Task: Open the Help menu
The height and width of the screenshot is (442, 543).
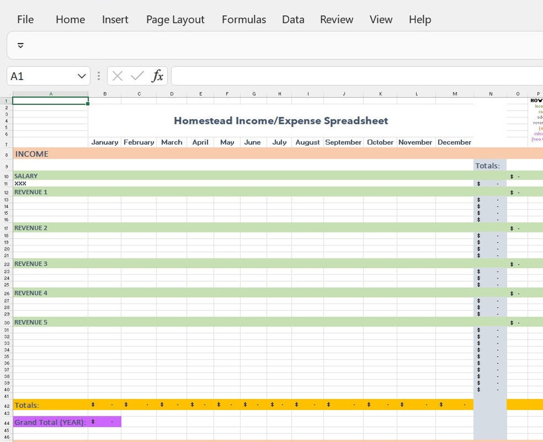Action: coord(419,20)
